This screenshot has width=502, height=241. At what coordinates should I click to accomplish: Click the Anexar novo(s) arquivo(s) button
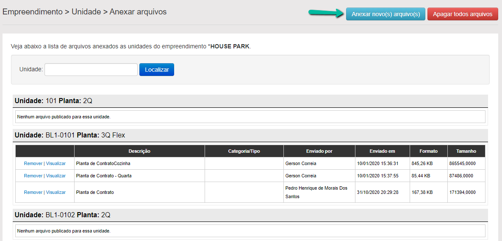click(386, 14)
